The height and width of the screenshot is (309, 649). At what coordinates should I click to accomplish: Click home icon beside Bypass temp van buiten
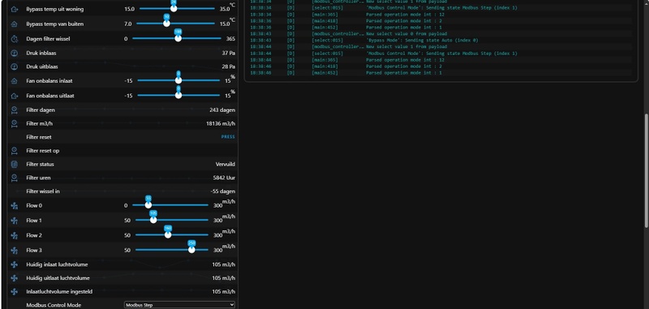click(x=14, y=24)
